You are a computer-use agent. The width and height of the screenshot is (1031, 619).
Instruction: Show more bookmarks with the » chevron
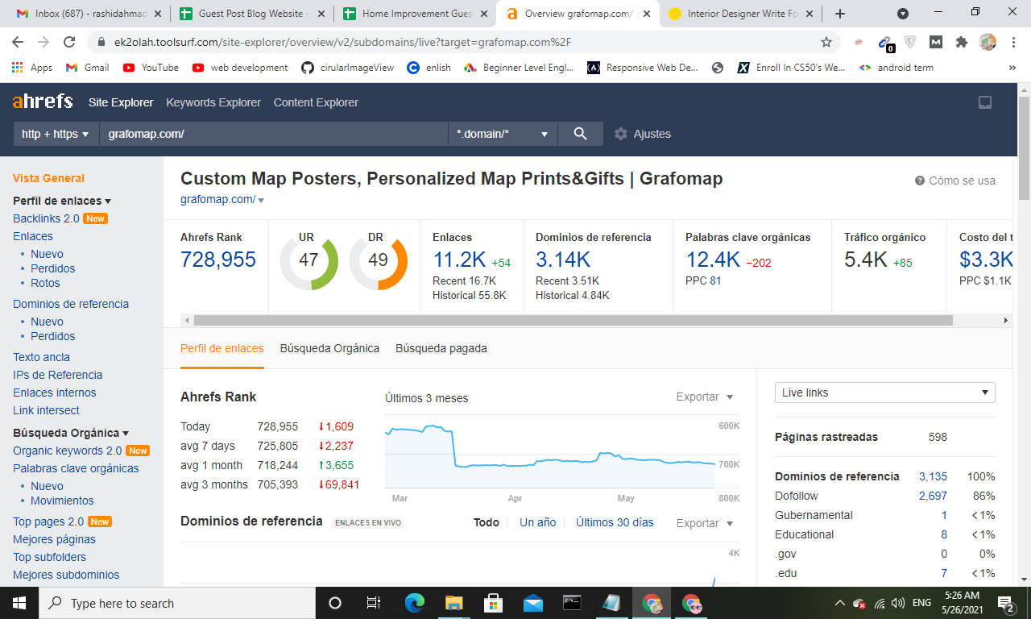(x=1012, y=68)
